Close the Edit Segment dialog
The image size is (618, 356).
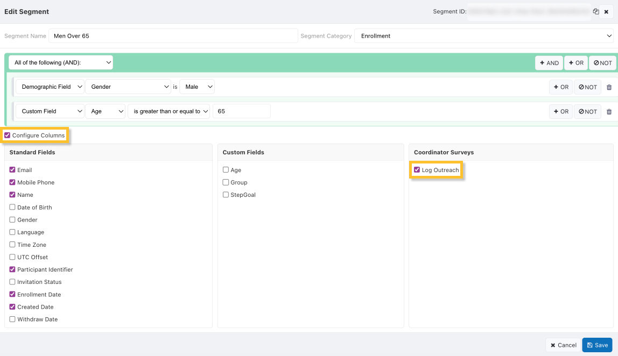[x=606, y=11]
